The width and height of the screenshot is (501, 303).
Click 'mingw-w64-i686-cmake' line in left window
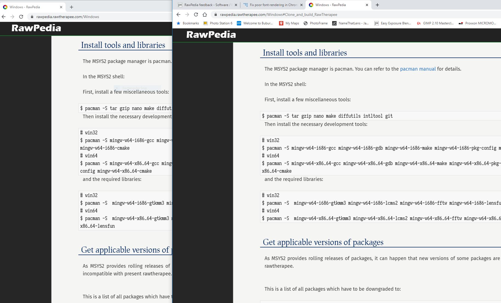(105, 148)
